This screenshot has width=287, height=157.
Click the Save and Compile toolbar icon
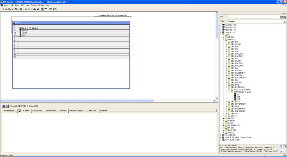coord(16,9)
